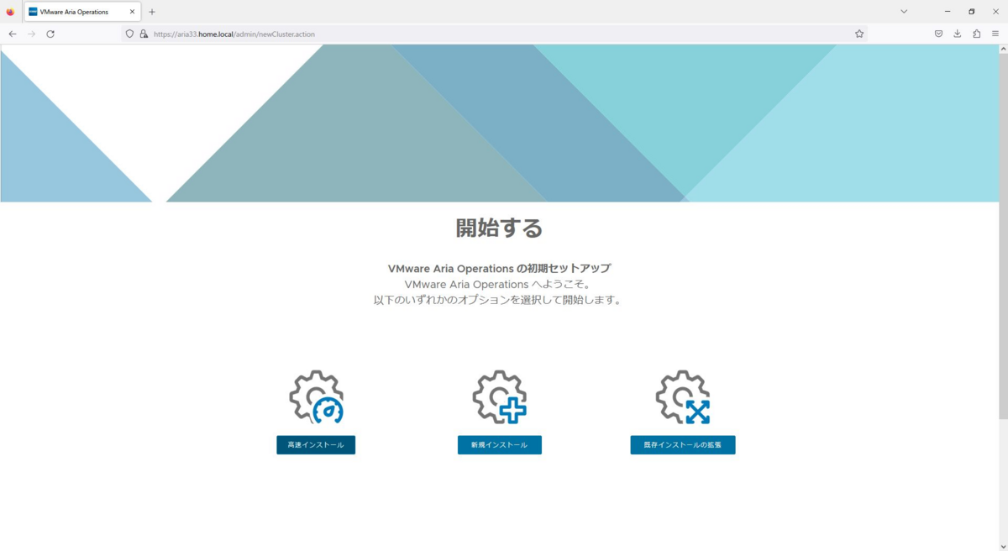
Task: Click scrollbar down arrow at bottom
Action: (1003, 545)
